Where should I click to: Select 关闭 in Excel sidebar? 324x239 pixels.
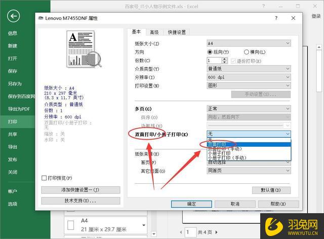[12, 172]
